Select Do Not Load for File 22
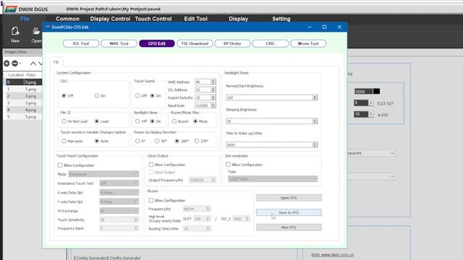 64,121
